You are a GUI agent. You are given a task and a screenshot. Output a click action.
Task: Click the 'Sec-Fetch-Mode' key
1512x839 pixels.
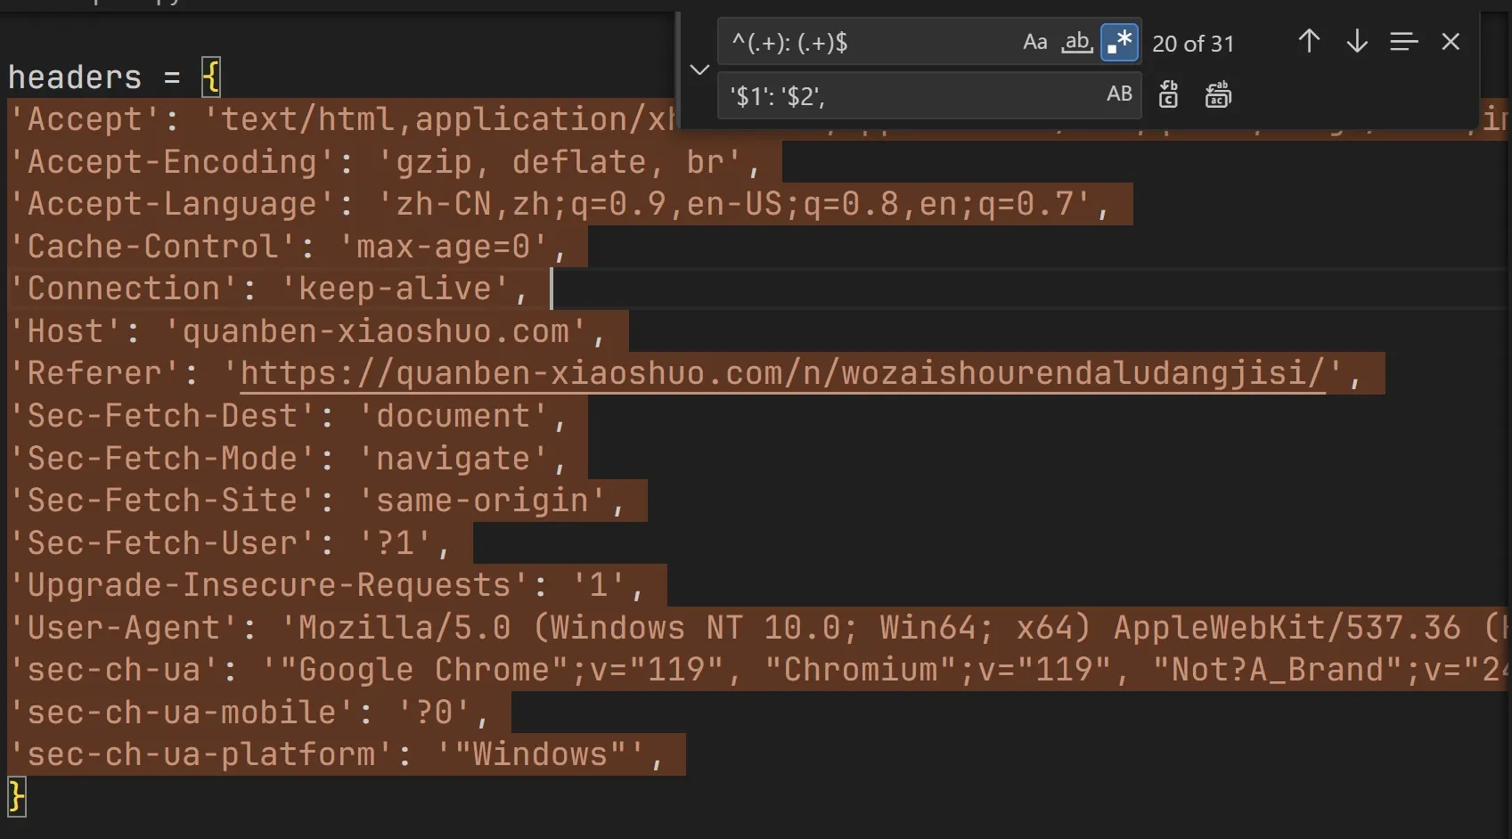pyautogui.click(x=162, y=459)
